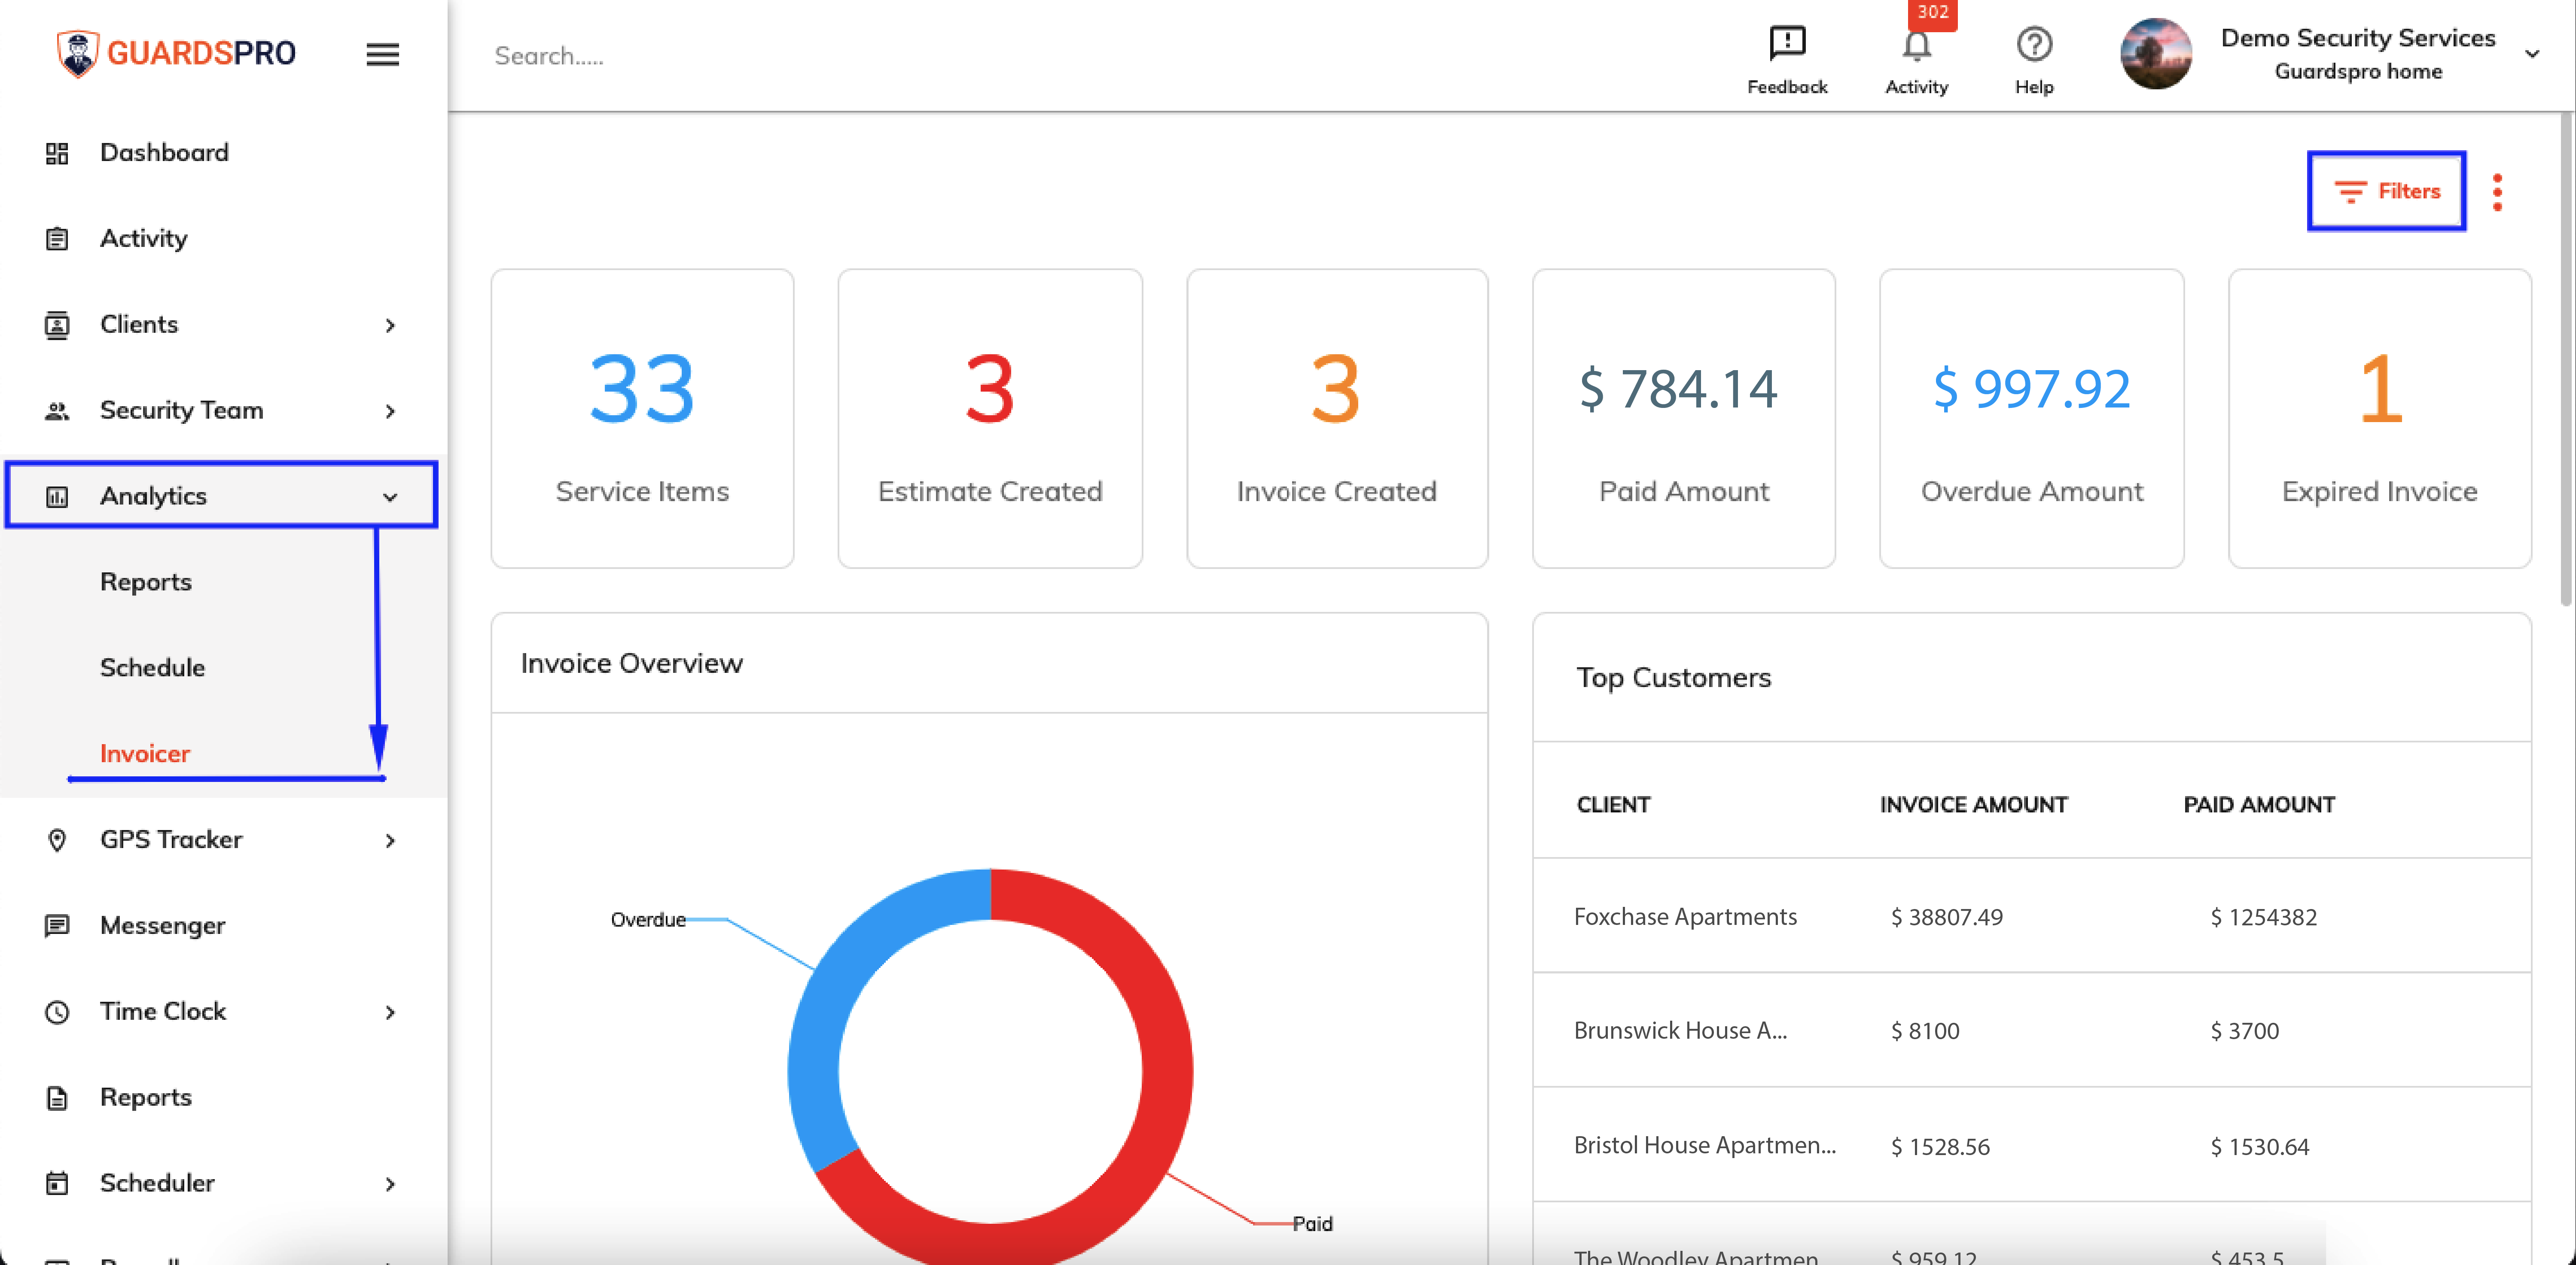Open Messenger from the sidebar
This screenshot has width=2576, height=1265.
[x=163, y=926]
